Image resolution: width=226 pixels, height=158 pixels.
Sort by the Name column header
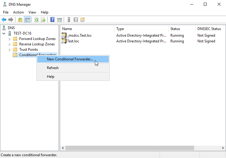(87, 29)
